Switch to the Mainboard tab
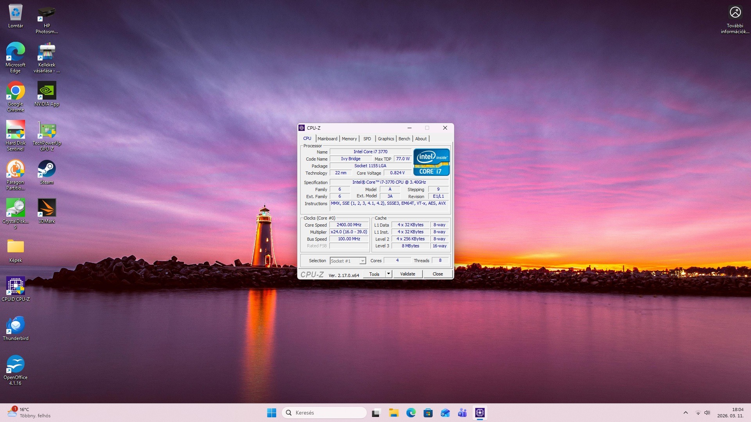The image size is (751, 422). click(327, 139)
